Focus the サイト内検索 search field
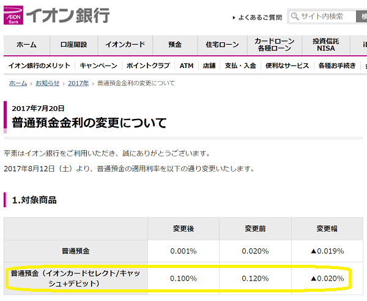This screenshot has width=367, height=301. [322, 17]
